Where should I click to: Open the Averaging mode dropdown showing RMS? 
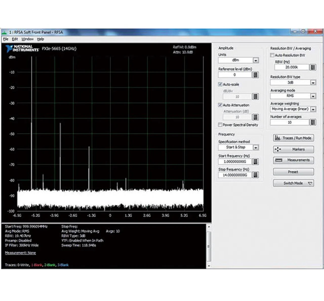click(x=313, y=96)
